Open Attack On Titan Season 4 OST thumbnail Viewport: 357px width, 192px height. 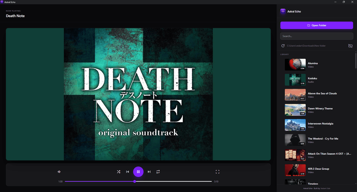295,155
